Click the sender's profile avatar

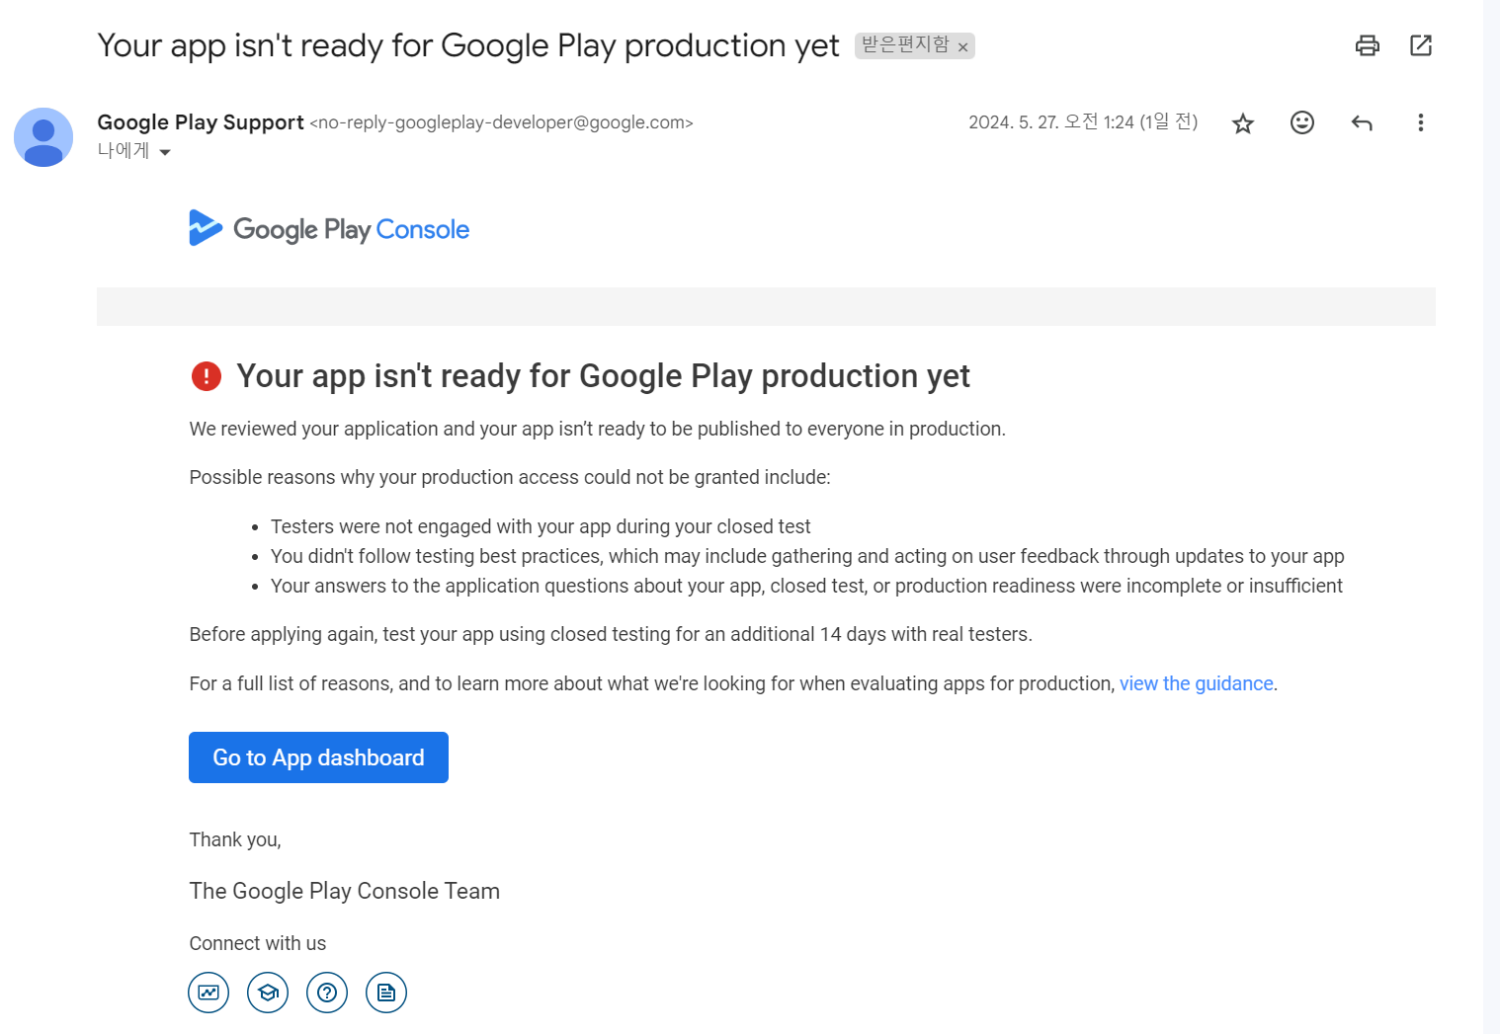pyautogui.click(x=43, y=137)
